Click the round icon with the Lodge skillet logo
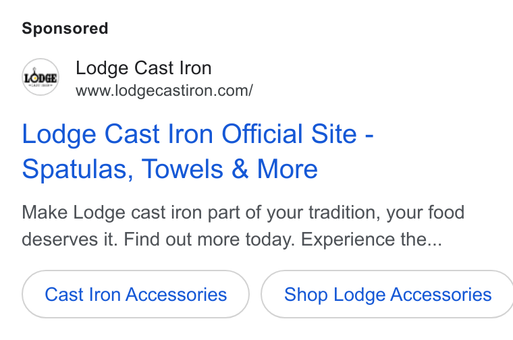 [40, 77]
